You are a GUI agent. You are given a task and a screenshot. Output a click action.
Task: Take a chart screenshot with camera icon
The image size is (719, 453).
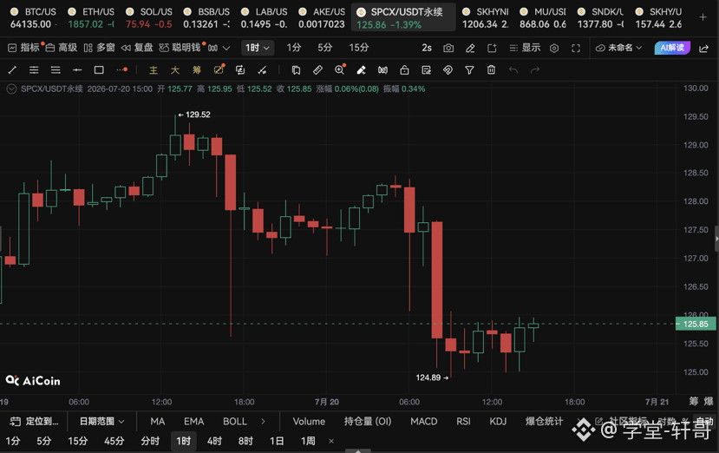tap(448, 48)
